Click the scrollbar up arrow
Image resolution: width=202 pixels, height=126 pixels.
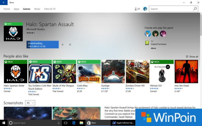(201, 13)
